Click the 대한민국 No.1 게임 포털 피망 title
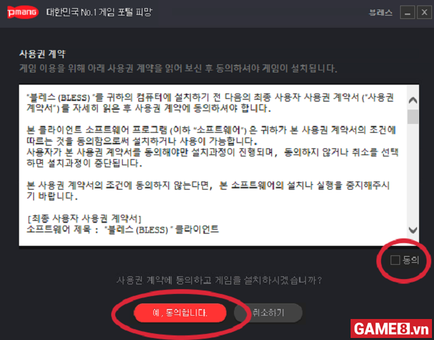Image resolution: width=434 pixels, height=340 pixels. tap(99, 12)
